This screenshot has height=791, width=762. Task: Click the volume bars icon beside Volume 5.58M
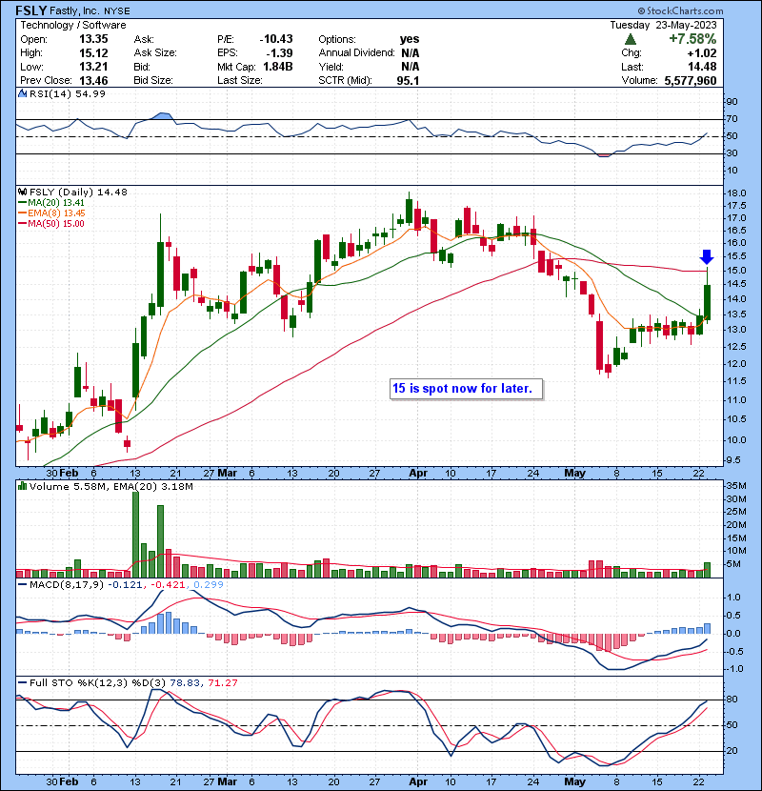[x=22, y=486]
